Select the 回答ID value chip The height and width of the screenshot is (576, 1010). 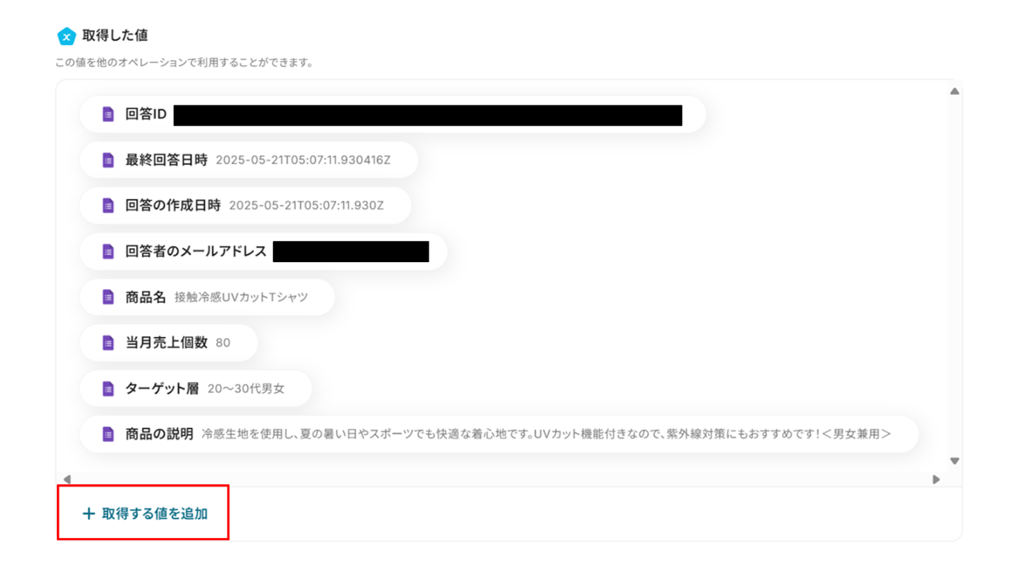[x=393, y=114]
